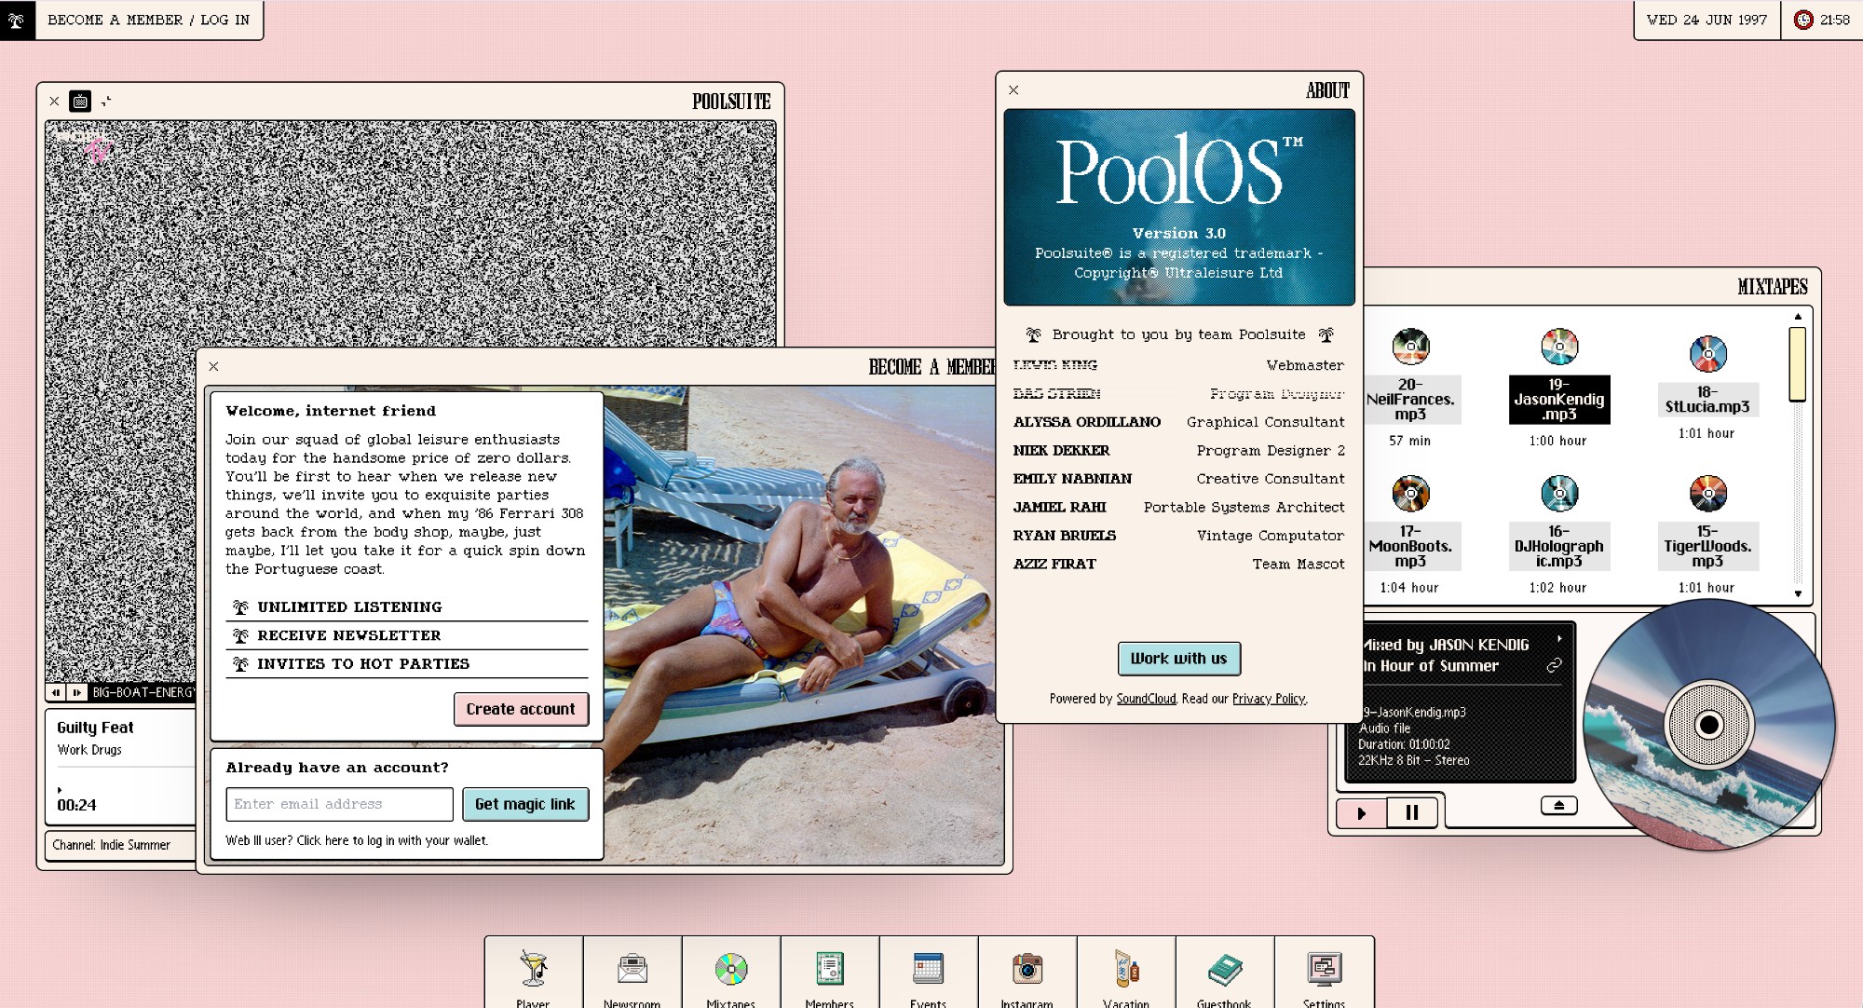Play the mixtape in Mixtapes player
This screenshot has height=1008, width=1863.
click(1361, 813)
